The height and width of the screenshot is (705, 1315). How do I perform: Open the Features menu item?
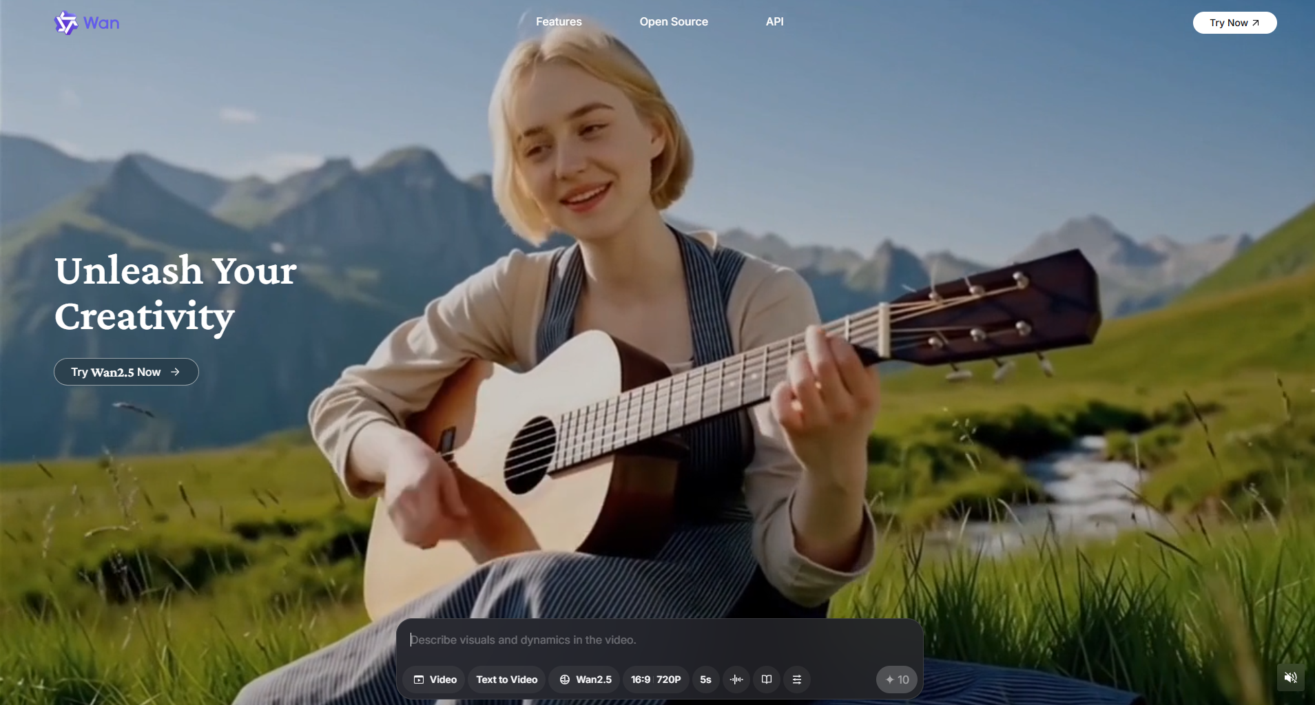click(559, 22)
